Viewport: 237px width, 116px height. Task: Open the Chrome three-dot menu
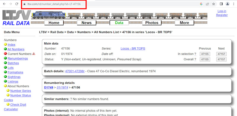[234, 4]
